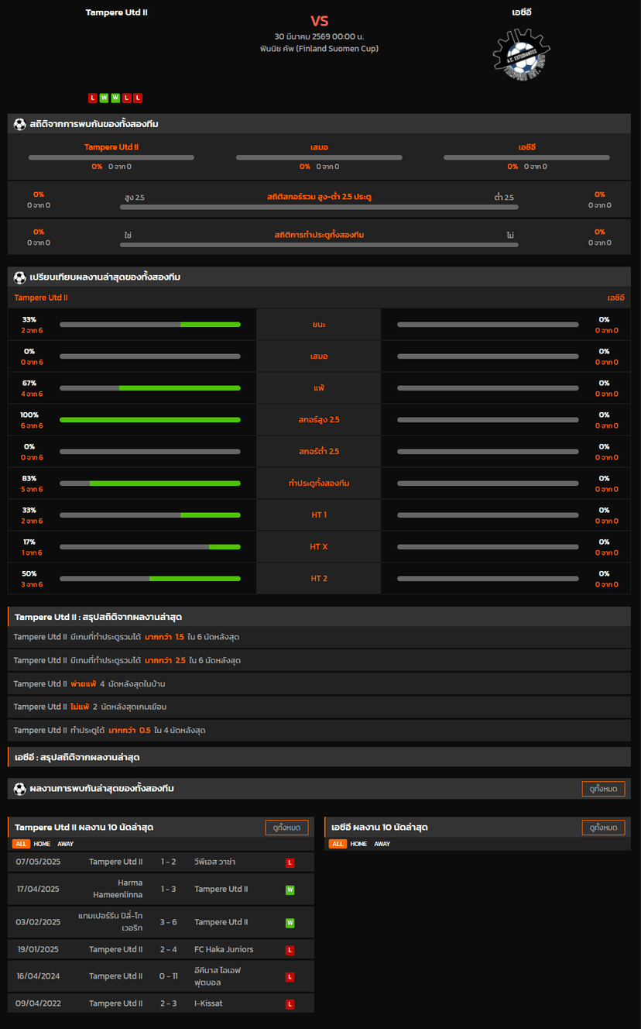Click the L badge for 07/05/2025 match
This screenshot has width=641, height=1029.
(290, 862)
